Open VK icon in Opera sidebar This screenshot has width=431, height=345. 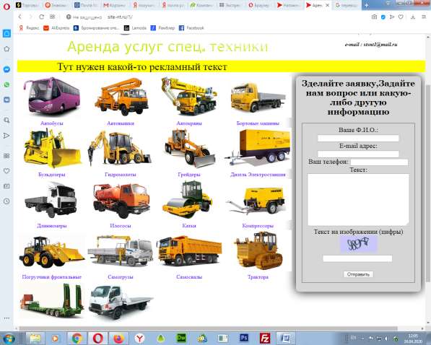coord(6,100)
